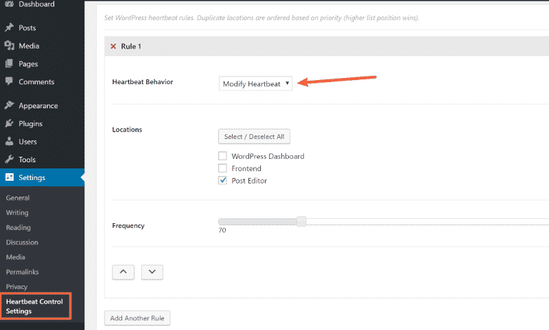Click the Media icon in sidebar
Image resolution: width=549 pixels, height=330 pixels.
pyautogui.click(x=9, y=46)
